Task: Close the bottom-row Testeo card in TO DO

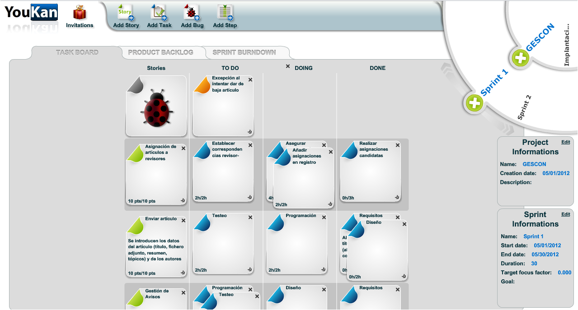Action: coord(257,296)
